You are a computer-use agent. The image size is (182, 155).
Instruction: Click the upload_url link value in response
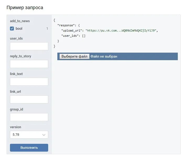pyautogui.click(x=122, y=30)
